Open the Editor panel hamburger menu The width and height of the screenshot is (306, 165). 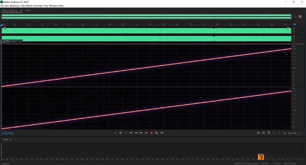(21, 10)
